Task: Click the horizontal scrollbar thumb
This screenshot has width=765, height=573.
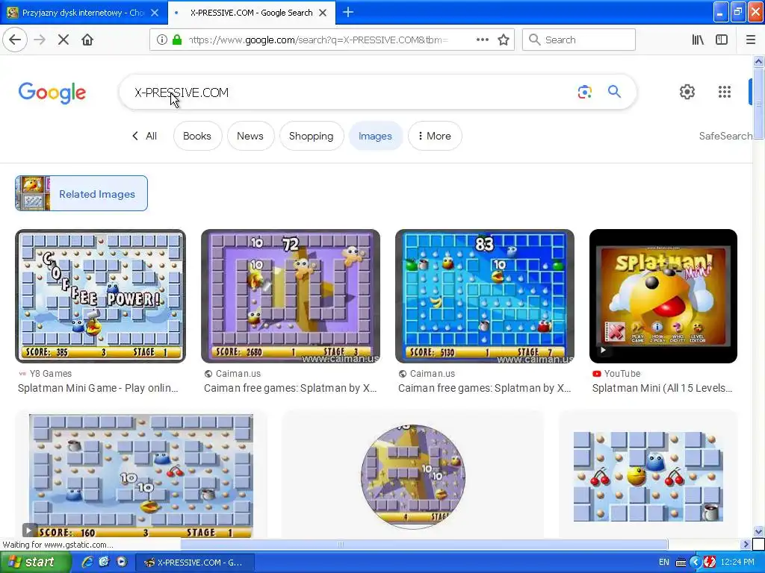Action: [424, 544]
